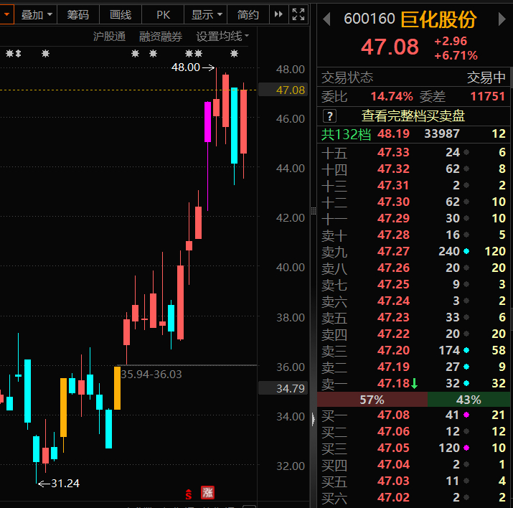Click the stock name 巨化股份
The height and width of the screenshot is (508, 513).
[438, 19]
